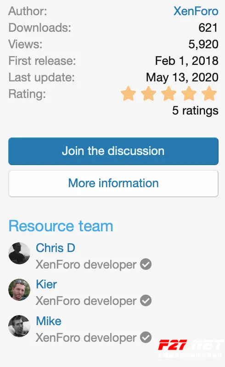Click the second rating star
The height and width of the screenshot is (367, 225).
[149, 93]
